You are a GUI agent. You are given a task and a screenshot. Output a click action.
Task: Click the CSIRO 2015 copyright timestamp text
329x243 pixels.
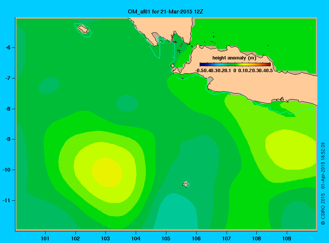(x=323, y=184)
